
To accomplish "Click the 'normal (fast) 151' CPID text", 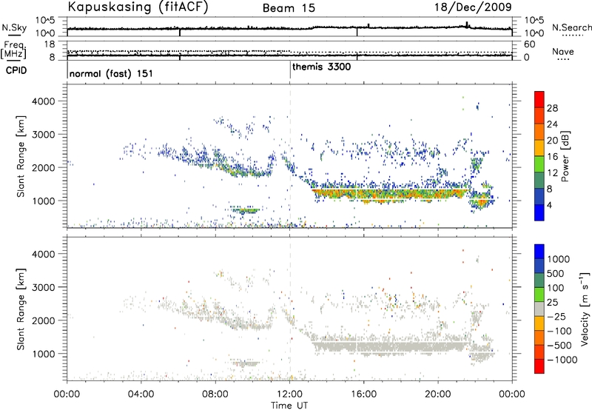I will pyautogui.click(x=112, y=73).
